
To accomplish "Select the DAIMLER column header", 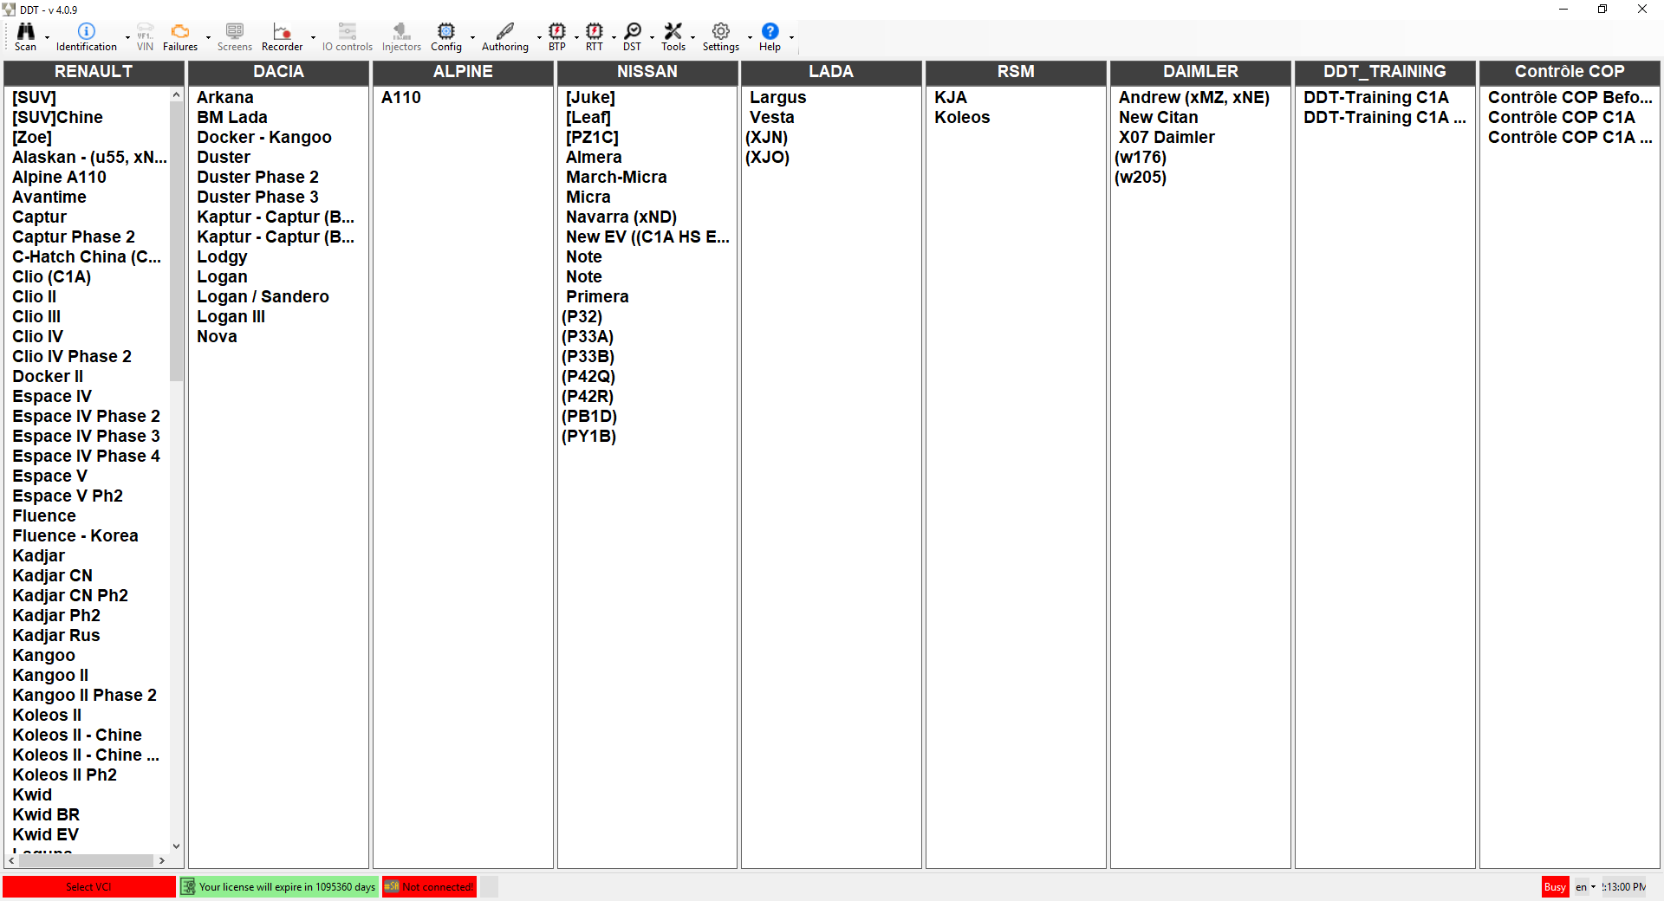I will (x=1199, y=72).
